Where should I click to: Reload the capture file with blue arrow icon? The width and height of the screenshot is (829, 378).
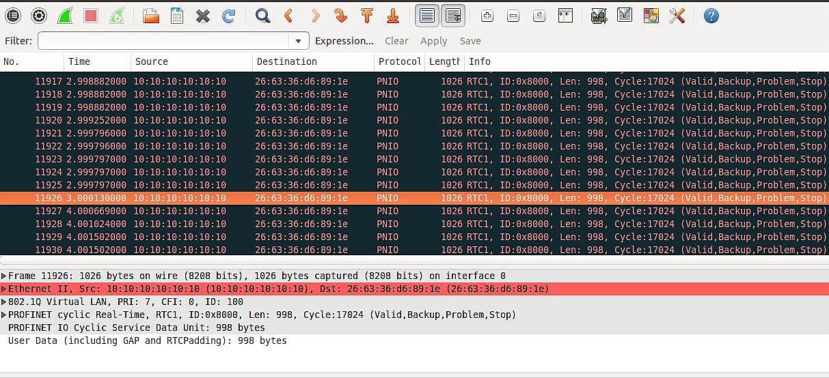(229, 15)
